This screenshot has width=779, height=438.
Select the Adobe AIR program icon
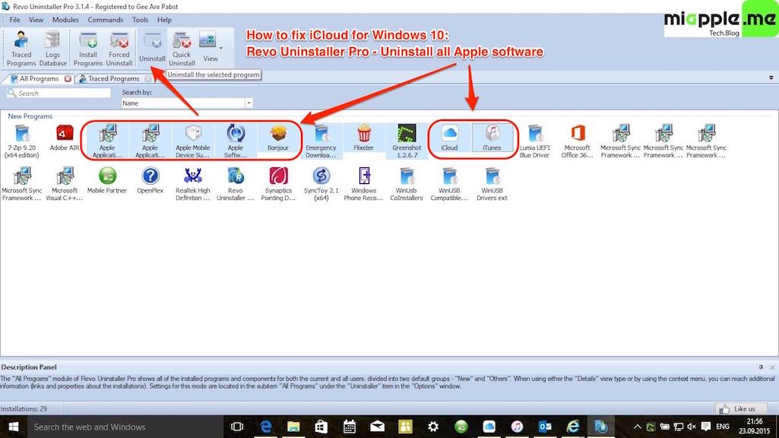click(x=65, y=137)
